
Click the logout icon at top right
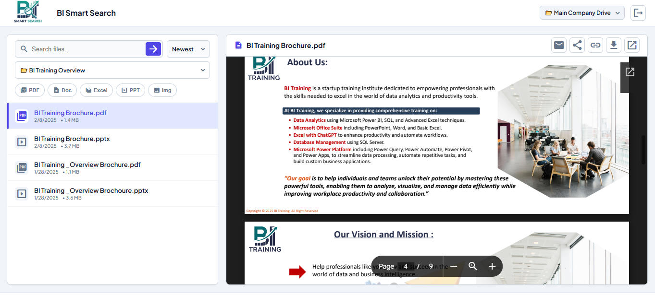pos(638,13)
